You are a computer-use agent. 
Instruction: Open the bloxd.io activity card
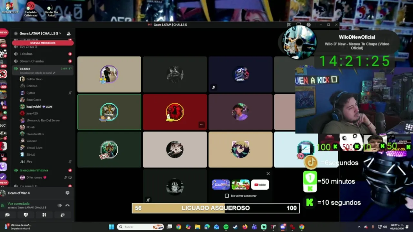pos(240,185)
